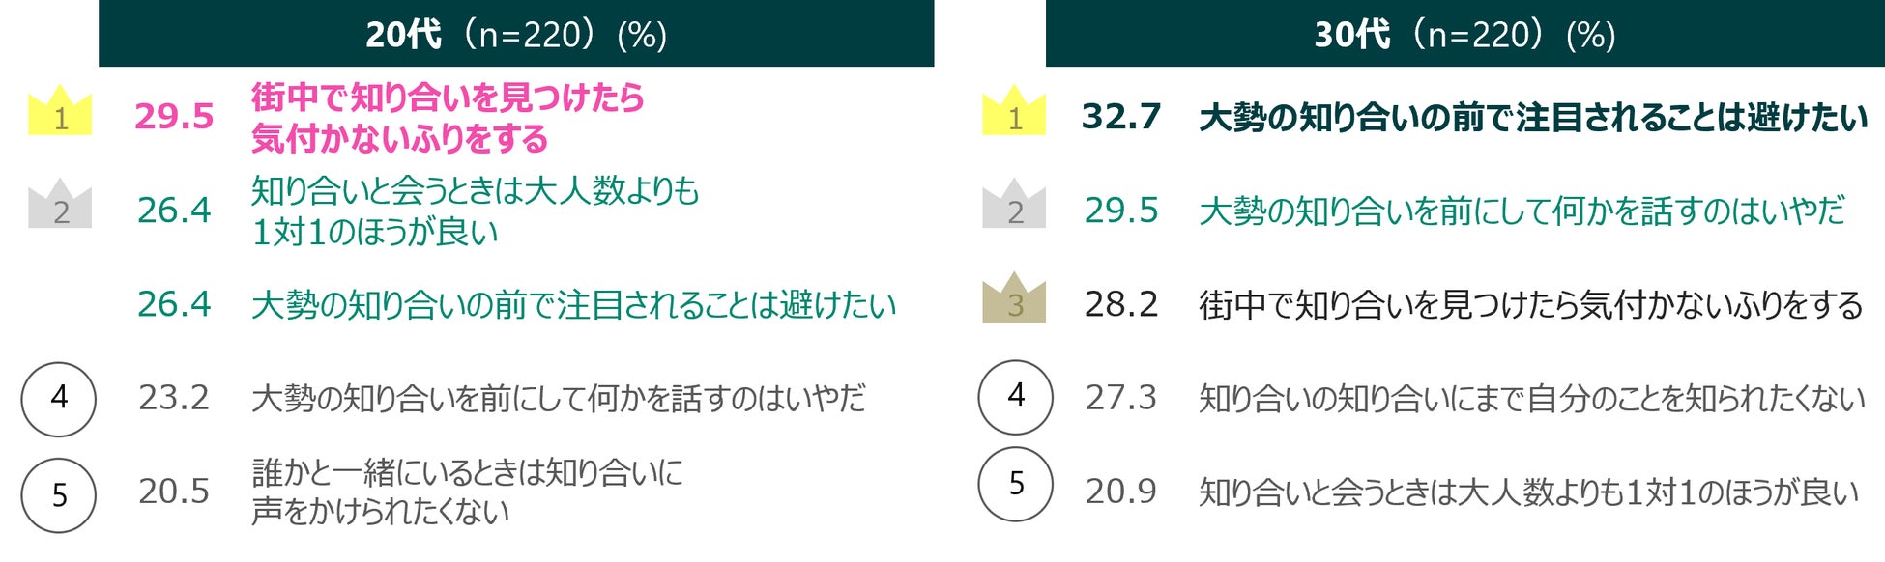Click the bronze rank 3 crown under 30代

pyautogui.click(x=1014, y=299)
